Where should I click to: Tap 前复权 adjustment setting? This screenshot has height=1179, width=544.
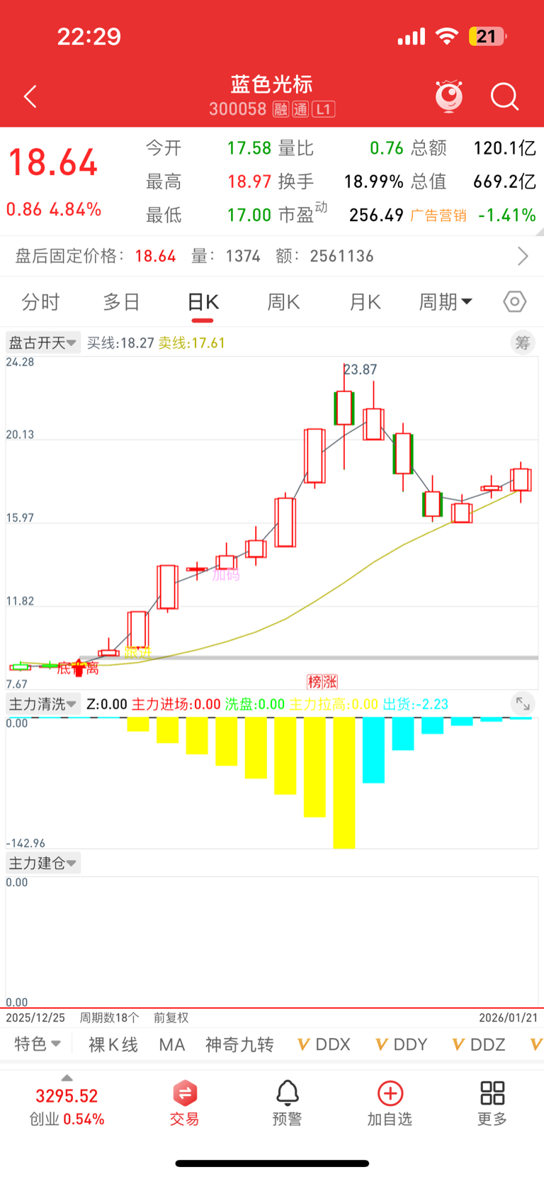171,1017
